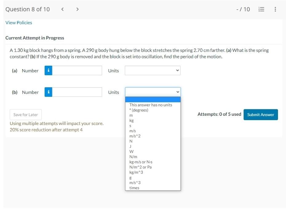
Task: Open the three-dot more options menu
Action: (275, 9)
